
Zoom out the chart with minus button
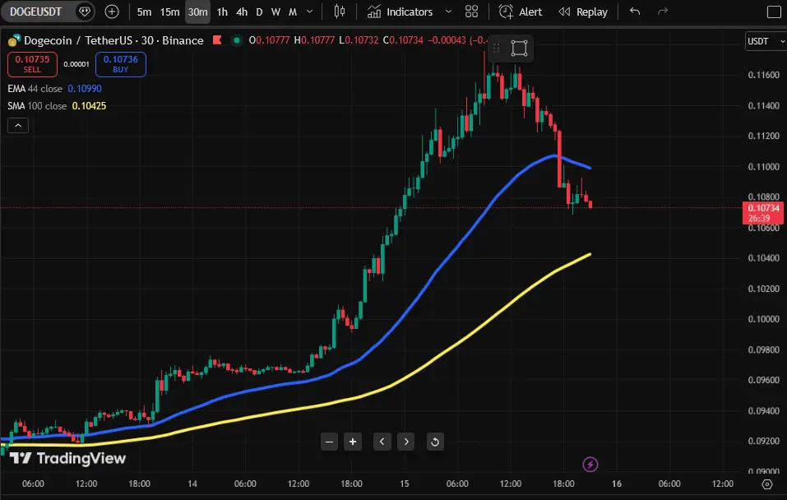(x=329, y=442)
